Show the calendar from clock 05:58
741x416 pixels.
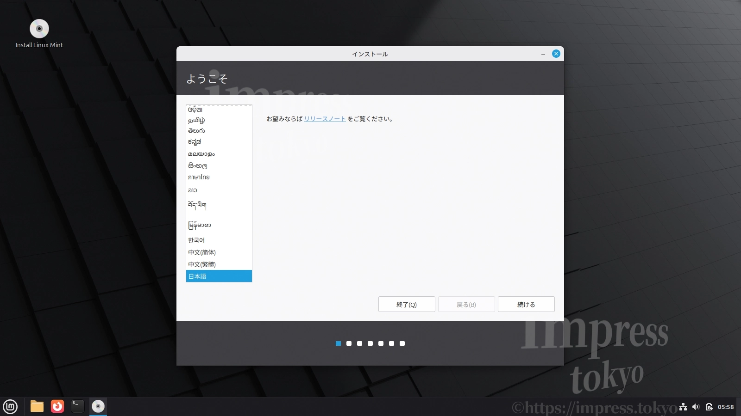pos(726,407)
